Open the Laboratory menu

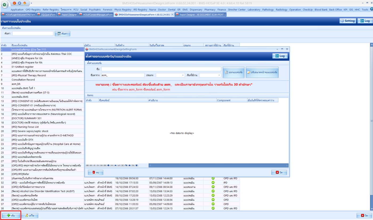[254, 10]
